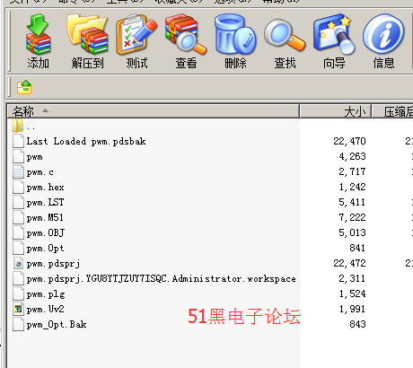Image resolution: width=413 pixels, height=368 pixels.
Task: Go up one folder level icon
Action: click(x=24, y=87)
